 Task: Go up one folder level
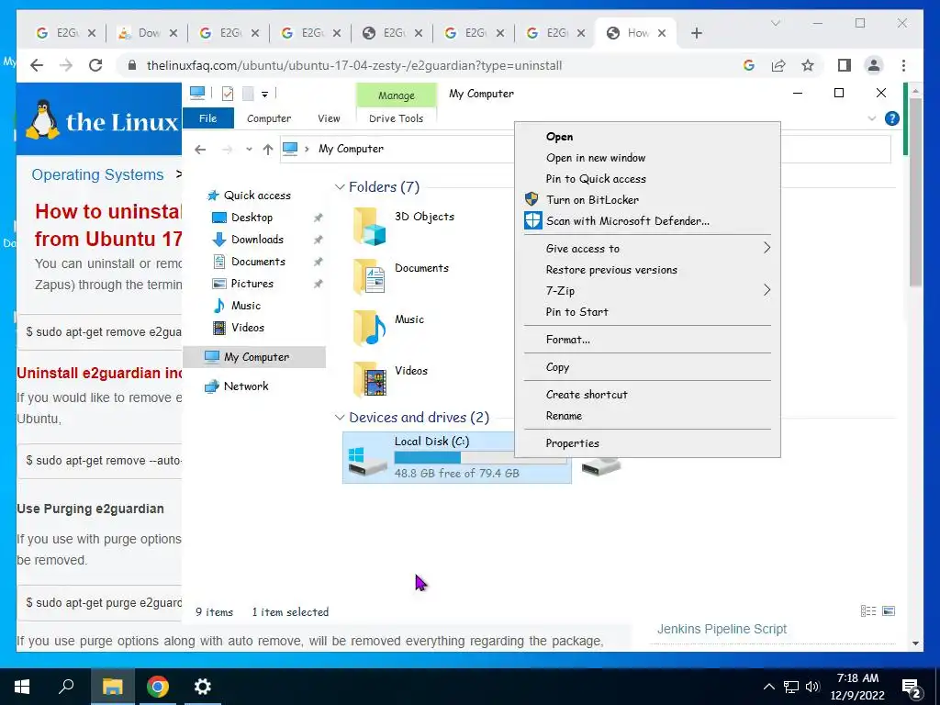click(268, 150)
